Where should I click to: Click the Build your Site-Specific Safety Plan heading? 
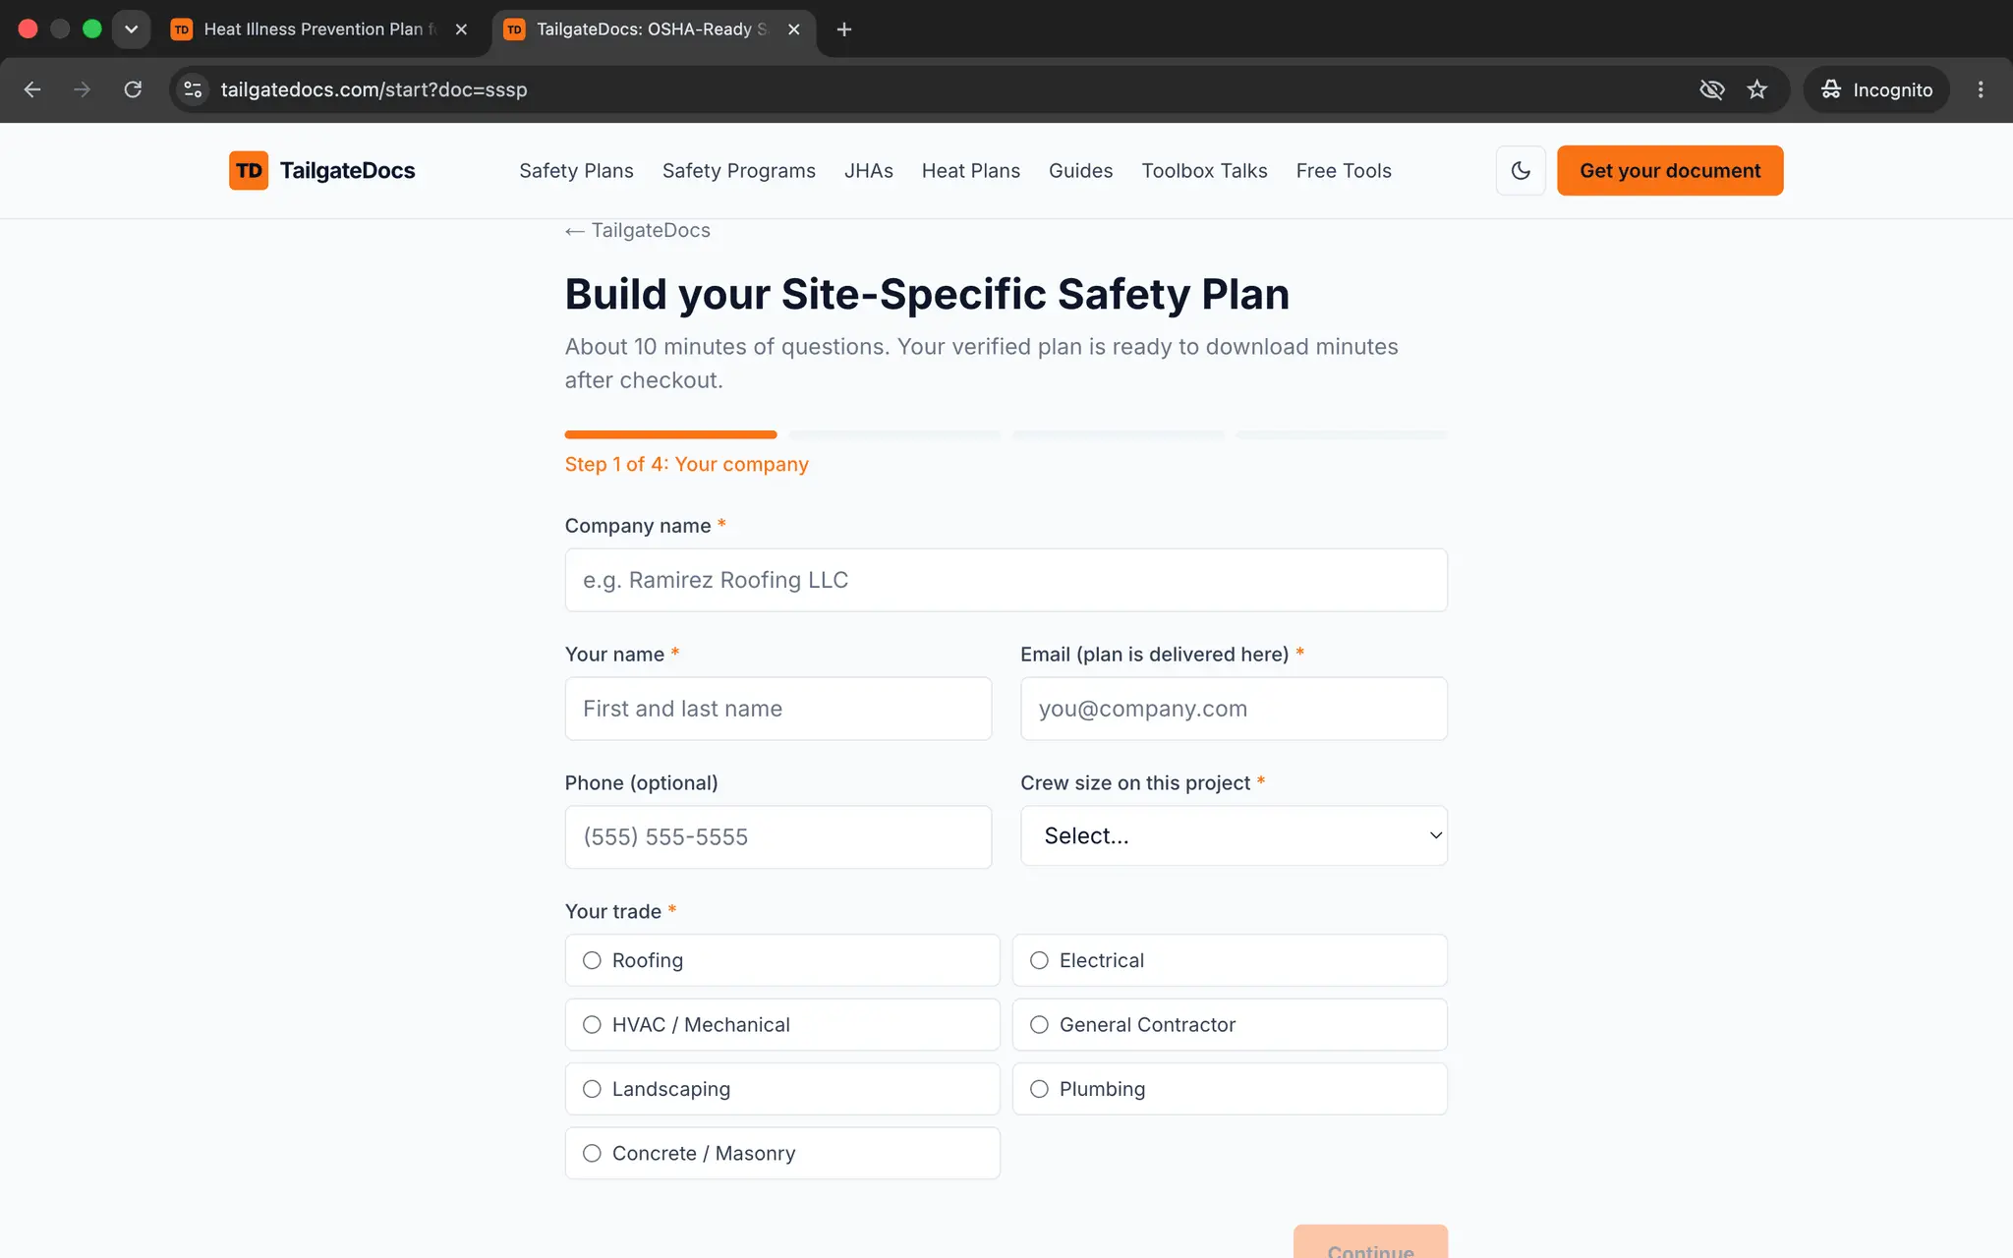click(x=927, y=294)
